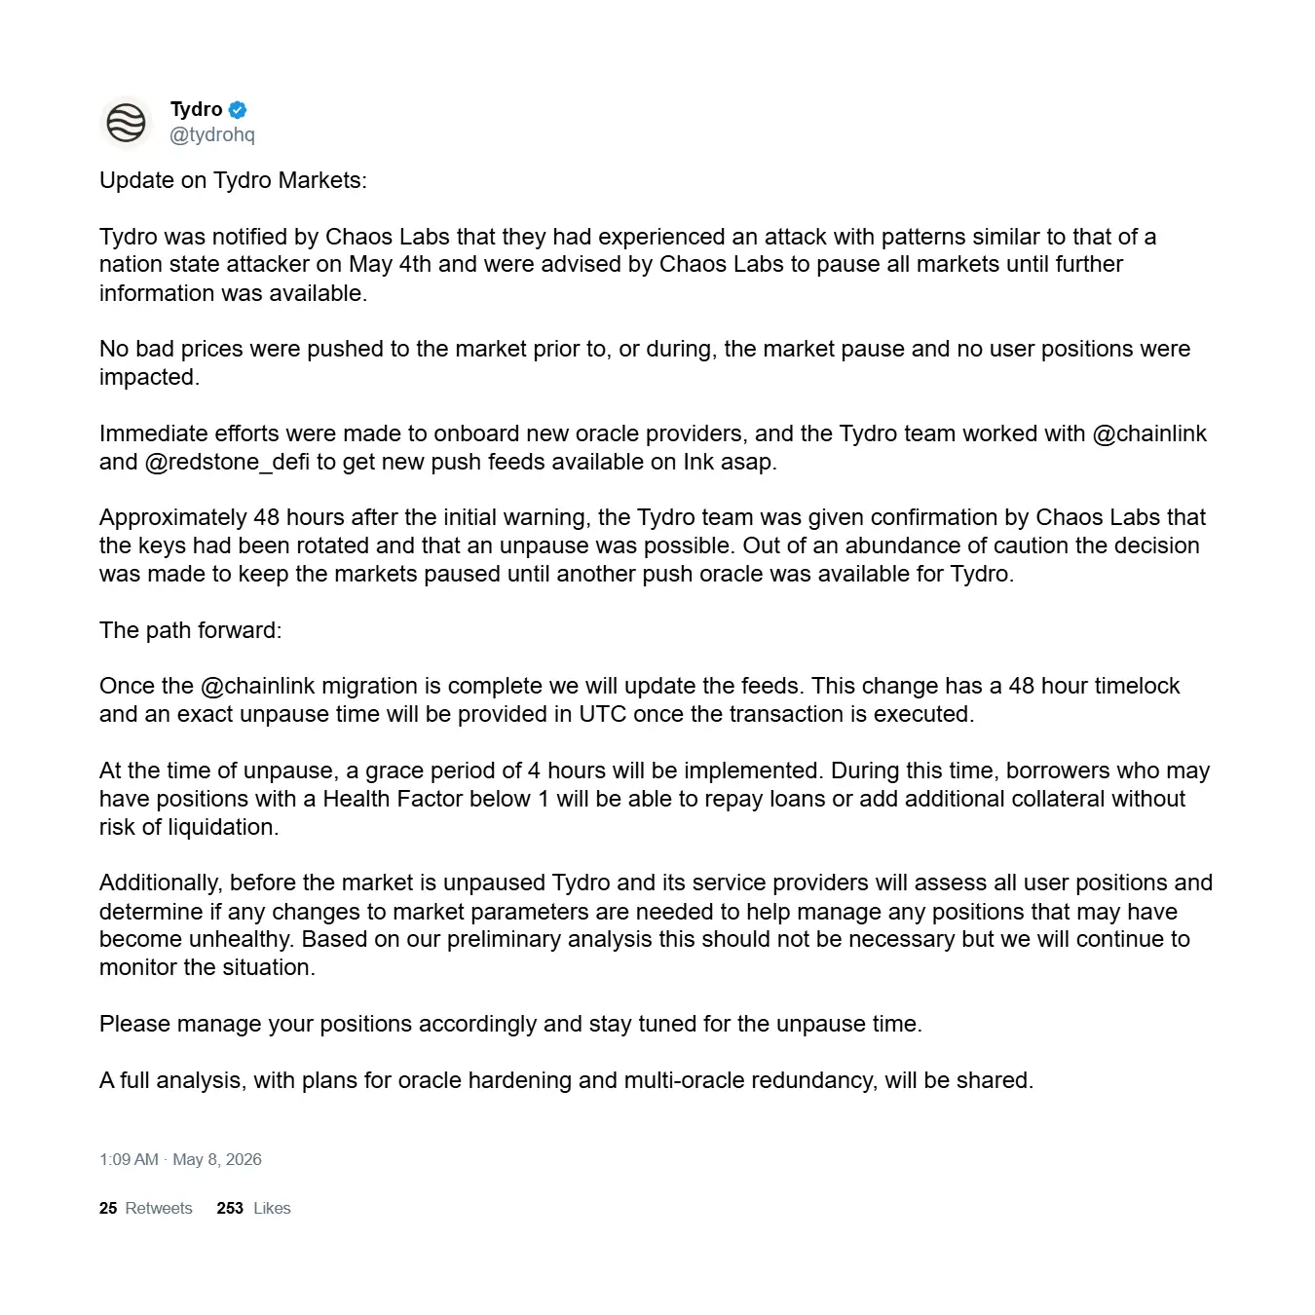Image resolution: width=1315 pixels, height=1315 pixels.
Task: Open the Tydro profile avatar
Action: pos(126,123)
